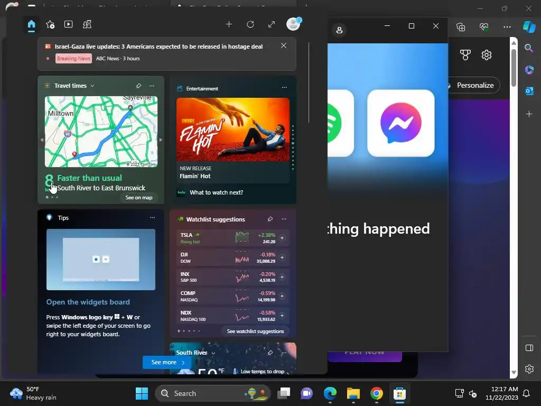This screenshot has height=406, width=541.
Task: Click the See more button
Action: pos(167,362)
